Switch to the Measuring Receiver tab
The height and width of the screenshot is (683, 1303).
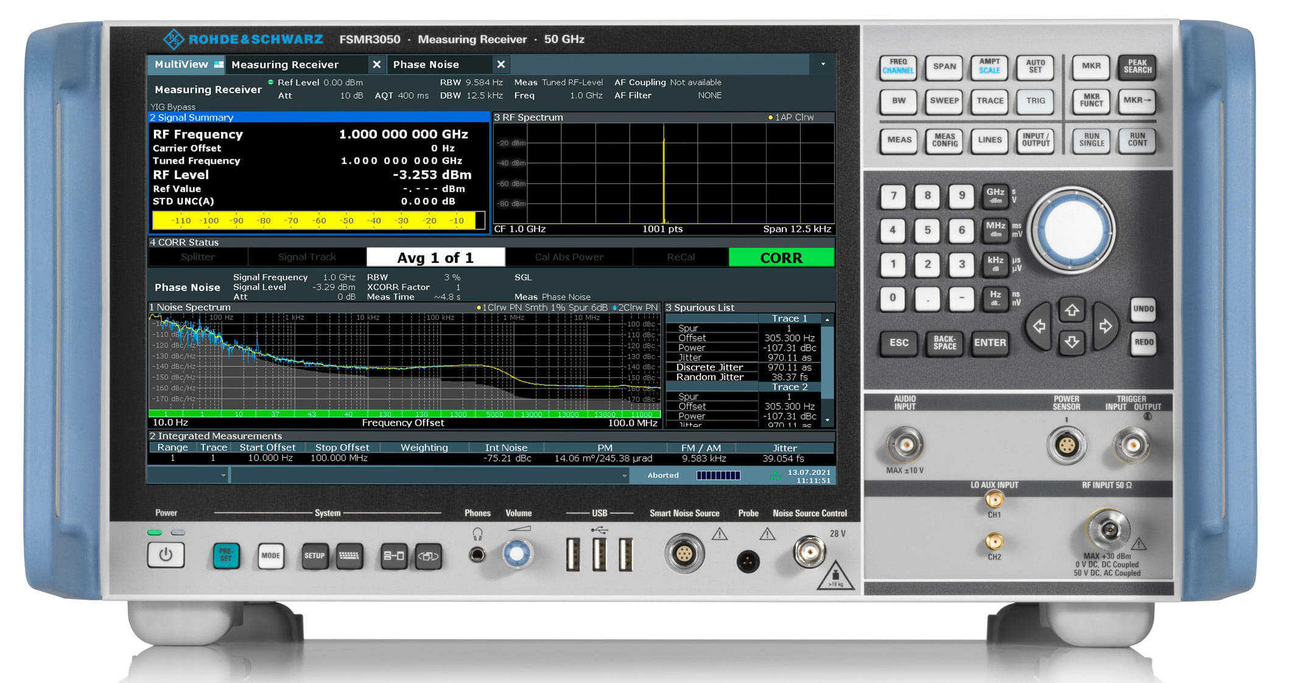[x=285, y=65]
